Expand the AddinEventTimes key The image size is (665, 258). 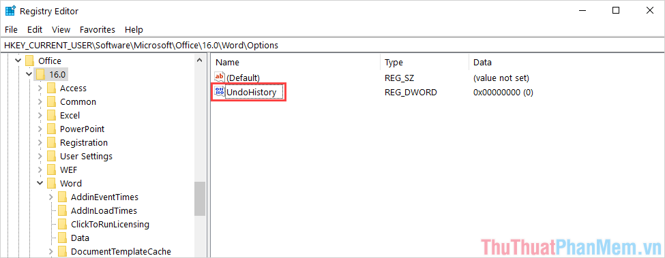click(x=51, y=197)
